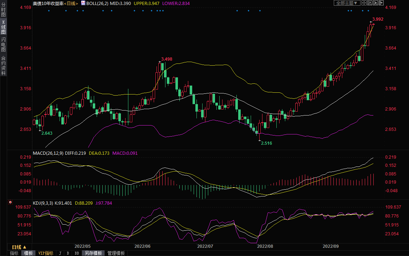Select the K线图 side tab
The height and width of the screenshot is (256, 409).
[x=3, y=27]
